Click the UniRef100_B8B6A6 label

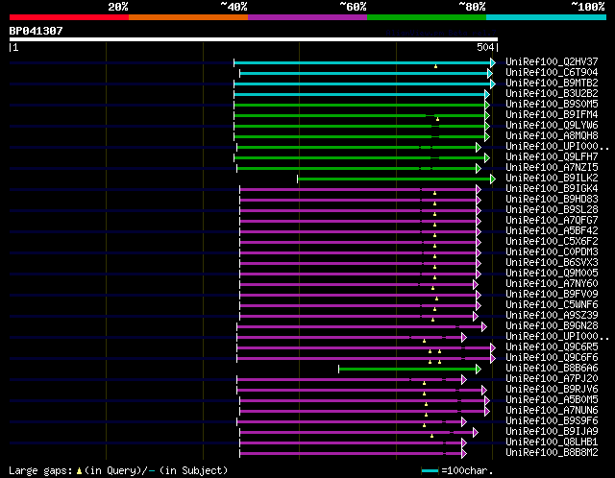(552, 369)
